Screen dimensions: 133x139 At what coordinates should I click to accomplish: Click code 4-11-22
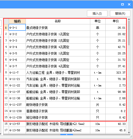[x=15, y=85]
